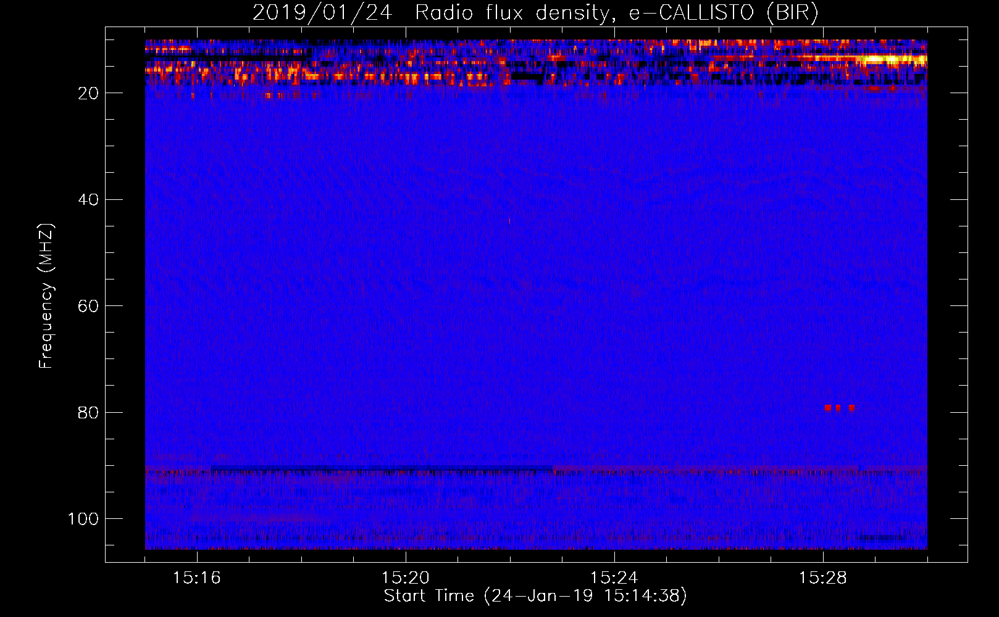Click the 15:16 time tick label

[197, 578]
